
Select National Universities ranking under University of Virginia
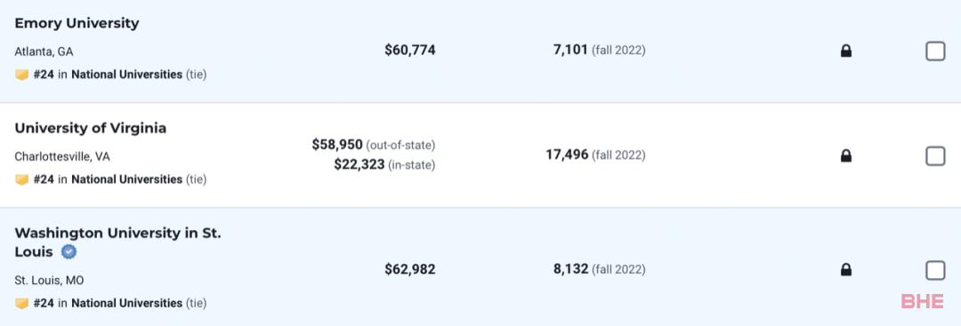pyautogui.click(x=127, y=179)
